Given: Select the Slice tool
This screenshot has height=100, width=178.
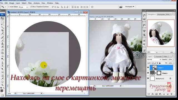Looking at the screenshot, I should coord(3,34).
